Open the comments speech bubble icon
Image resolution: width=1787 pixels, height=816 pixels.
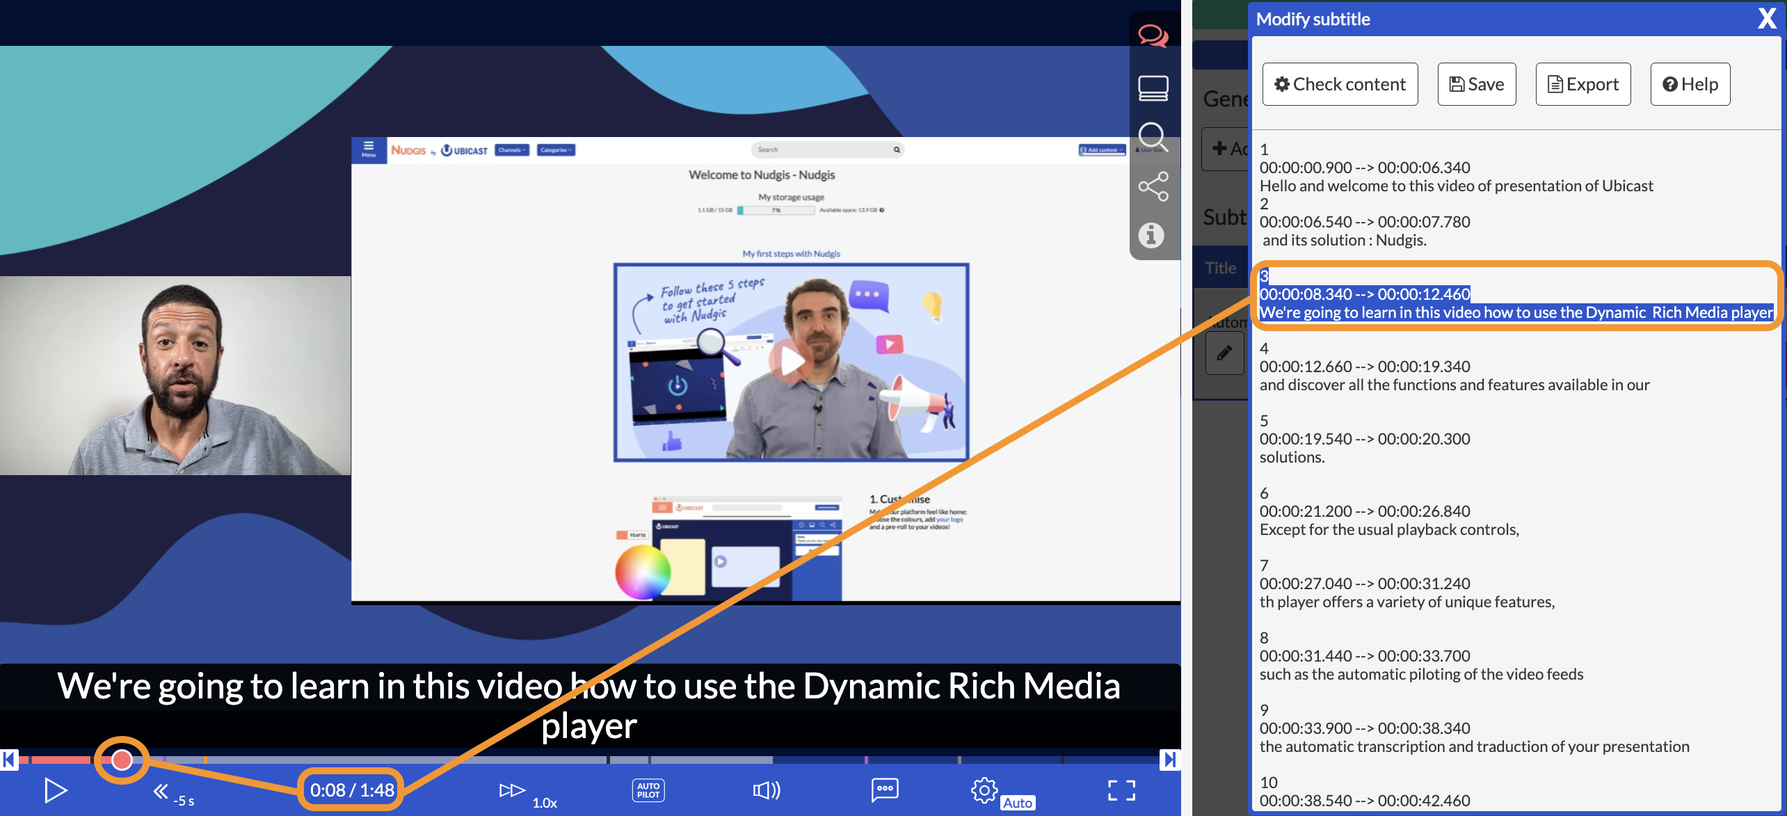(1153, 35)
